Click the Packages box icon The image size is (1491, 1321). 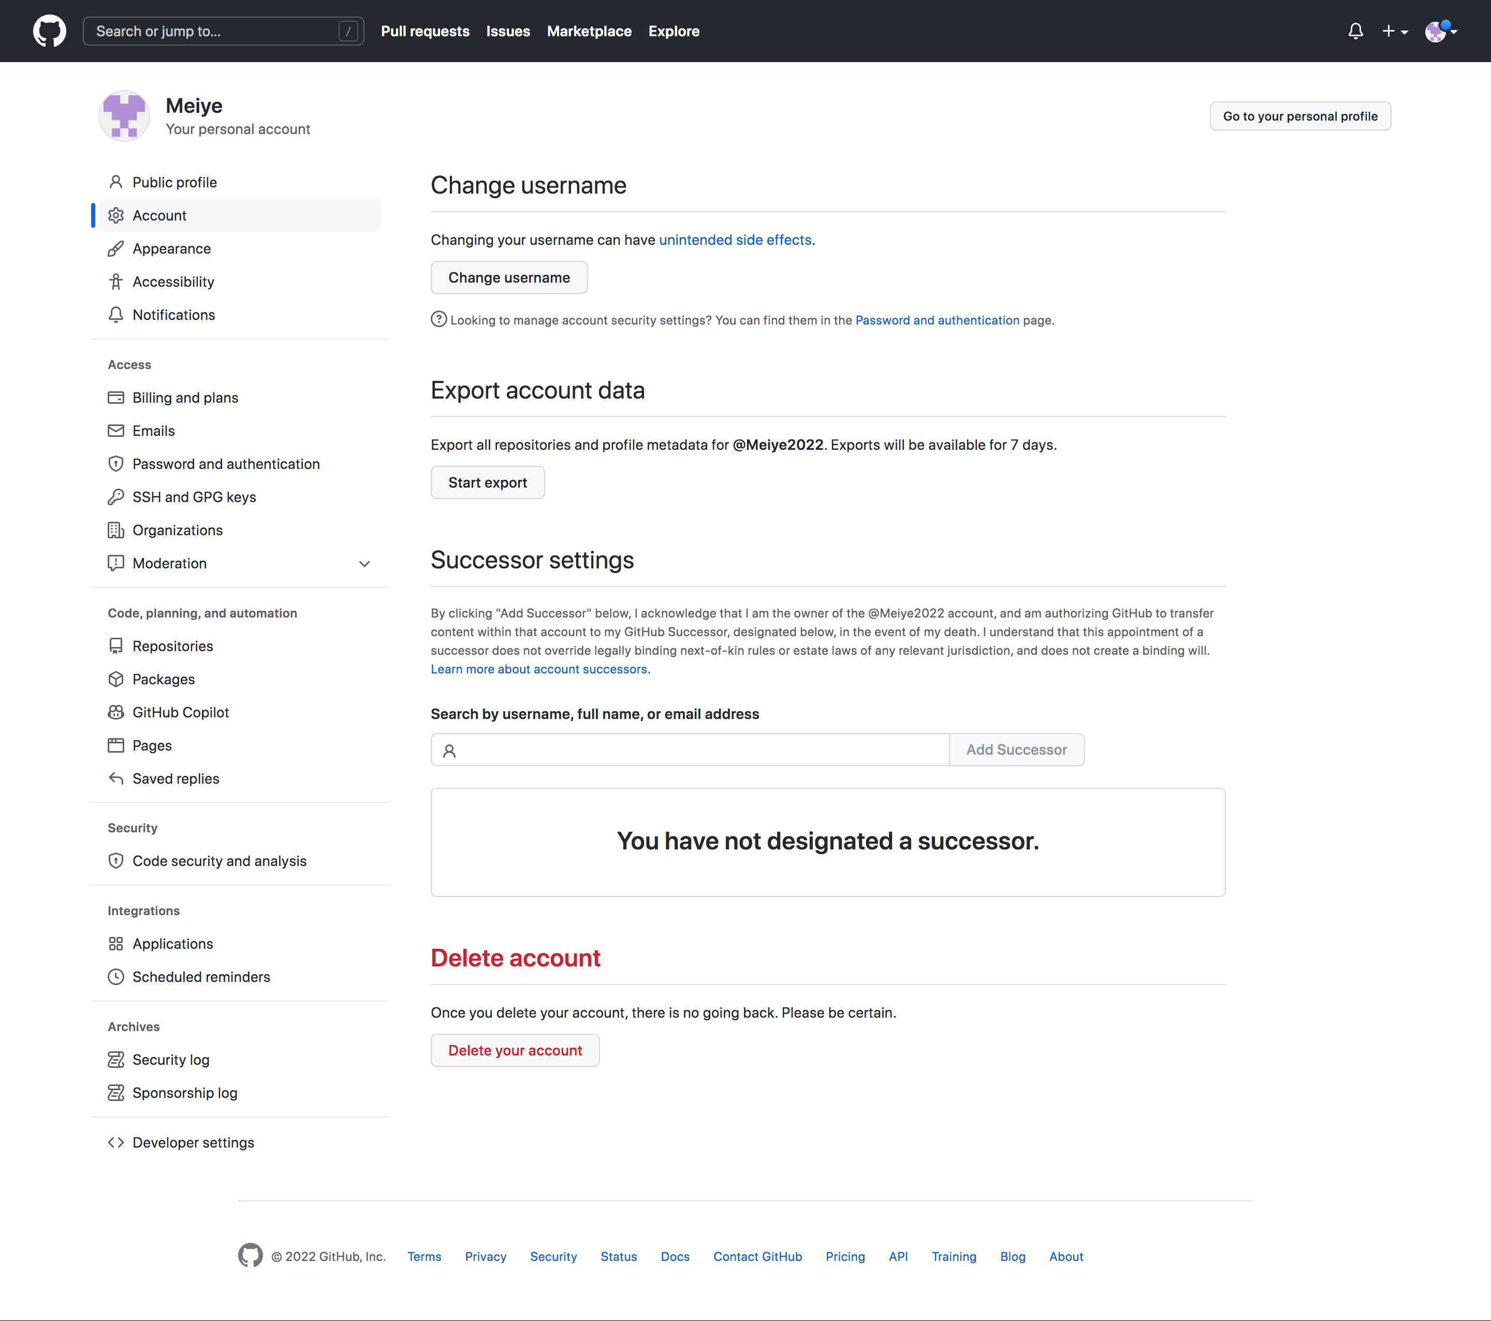116,679
